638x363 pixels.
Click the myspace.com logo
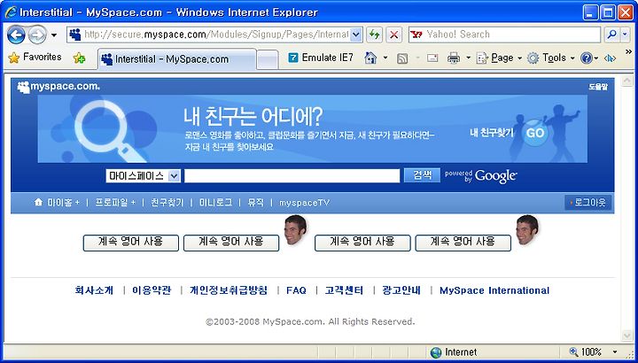point(58,87)
